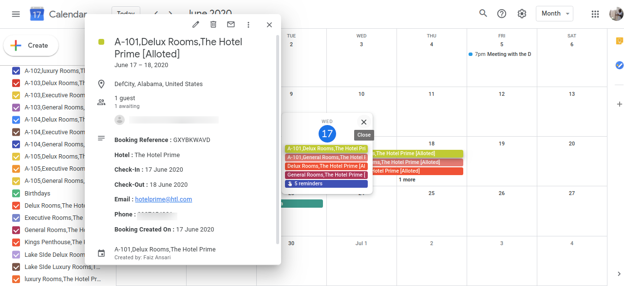The width and height of the screenshot is (624, 286).
Task: Toggle A-103,Delux Rooms calendar checkbox
Action: 16,83
